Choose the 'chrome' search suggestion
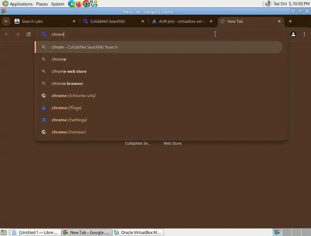This screenshot has width=311, height=236. [159, 59]
